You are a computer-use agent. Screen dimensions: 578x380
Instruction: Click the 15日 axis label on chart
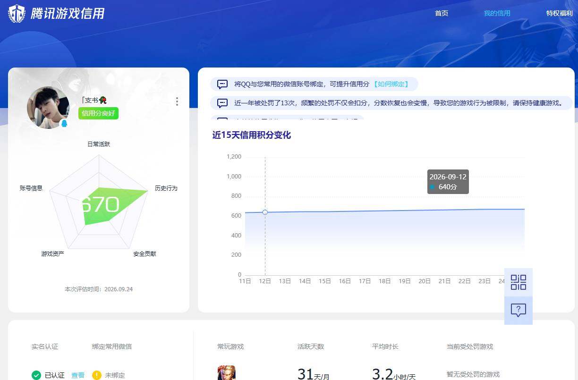(325, 281)
